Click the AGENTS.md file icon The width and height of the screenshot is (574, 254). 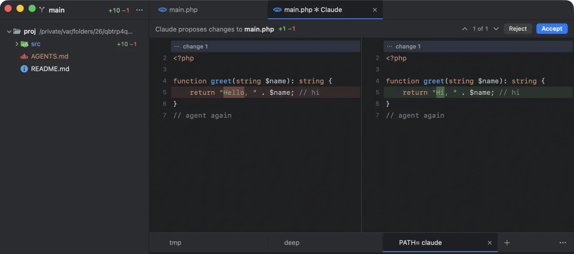[x=24, y=57]
